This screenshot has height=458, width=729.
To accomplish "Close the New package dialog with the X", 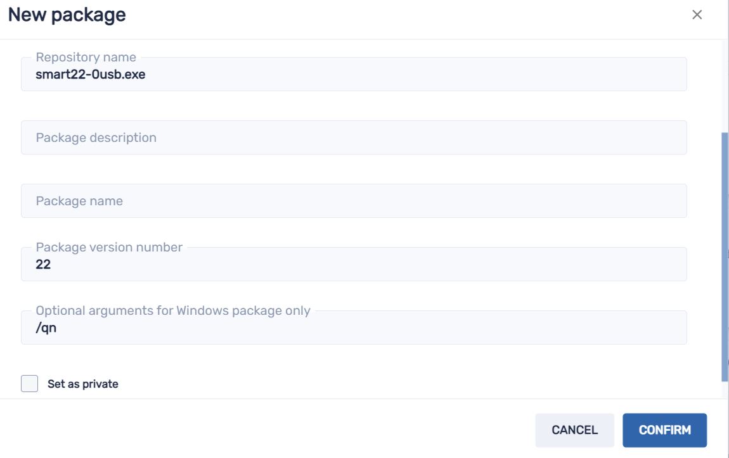I will click(698, 15).
